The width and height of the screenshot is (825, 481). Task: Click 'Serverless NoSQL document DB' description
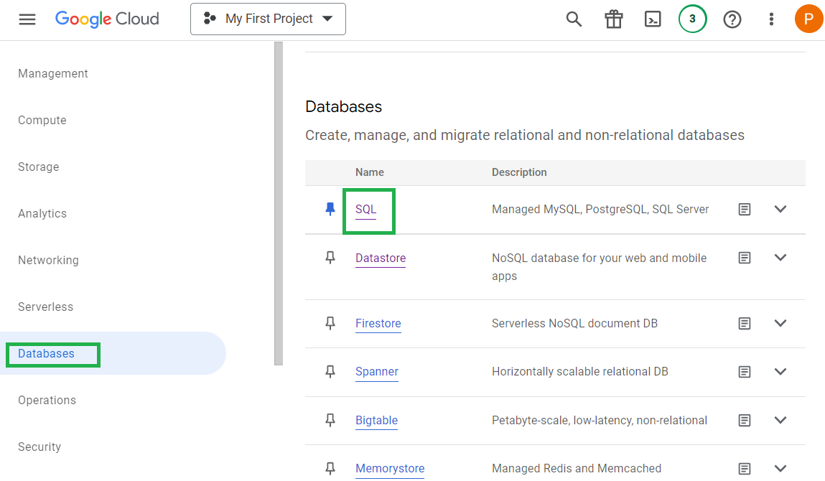(x=574, y=324)
